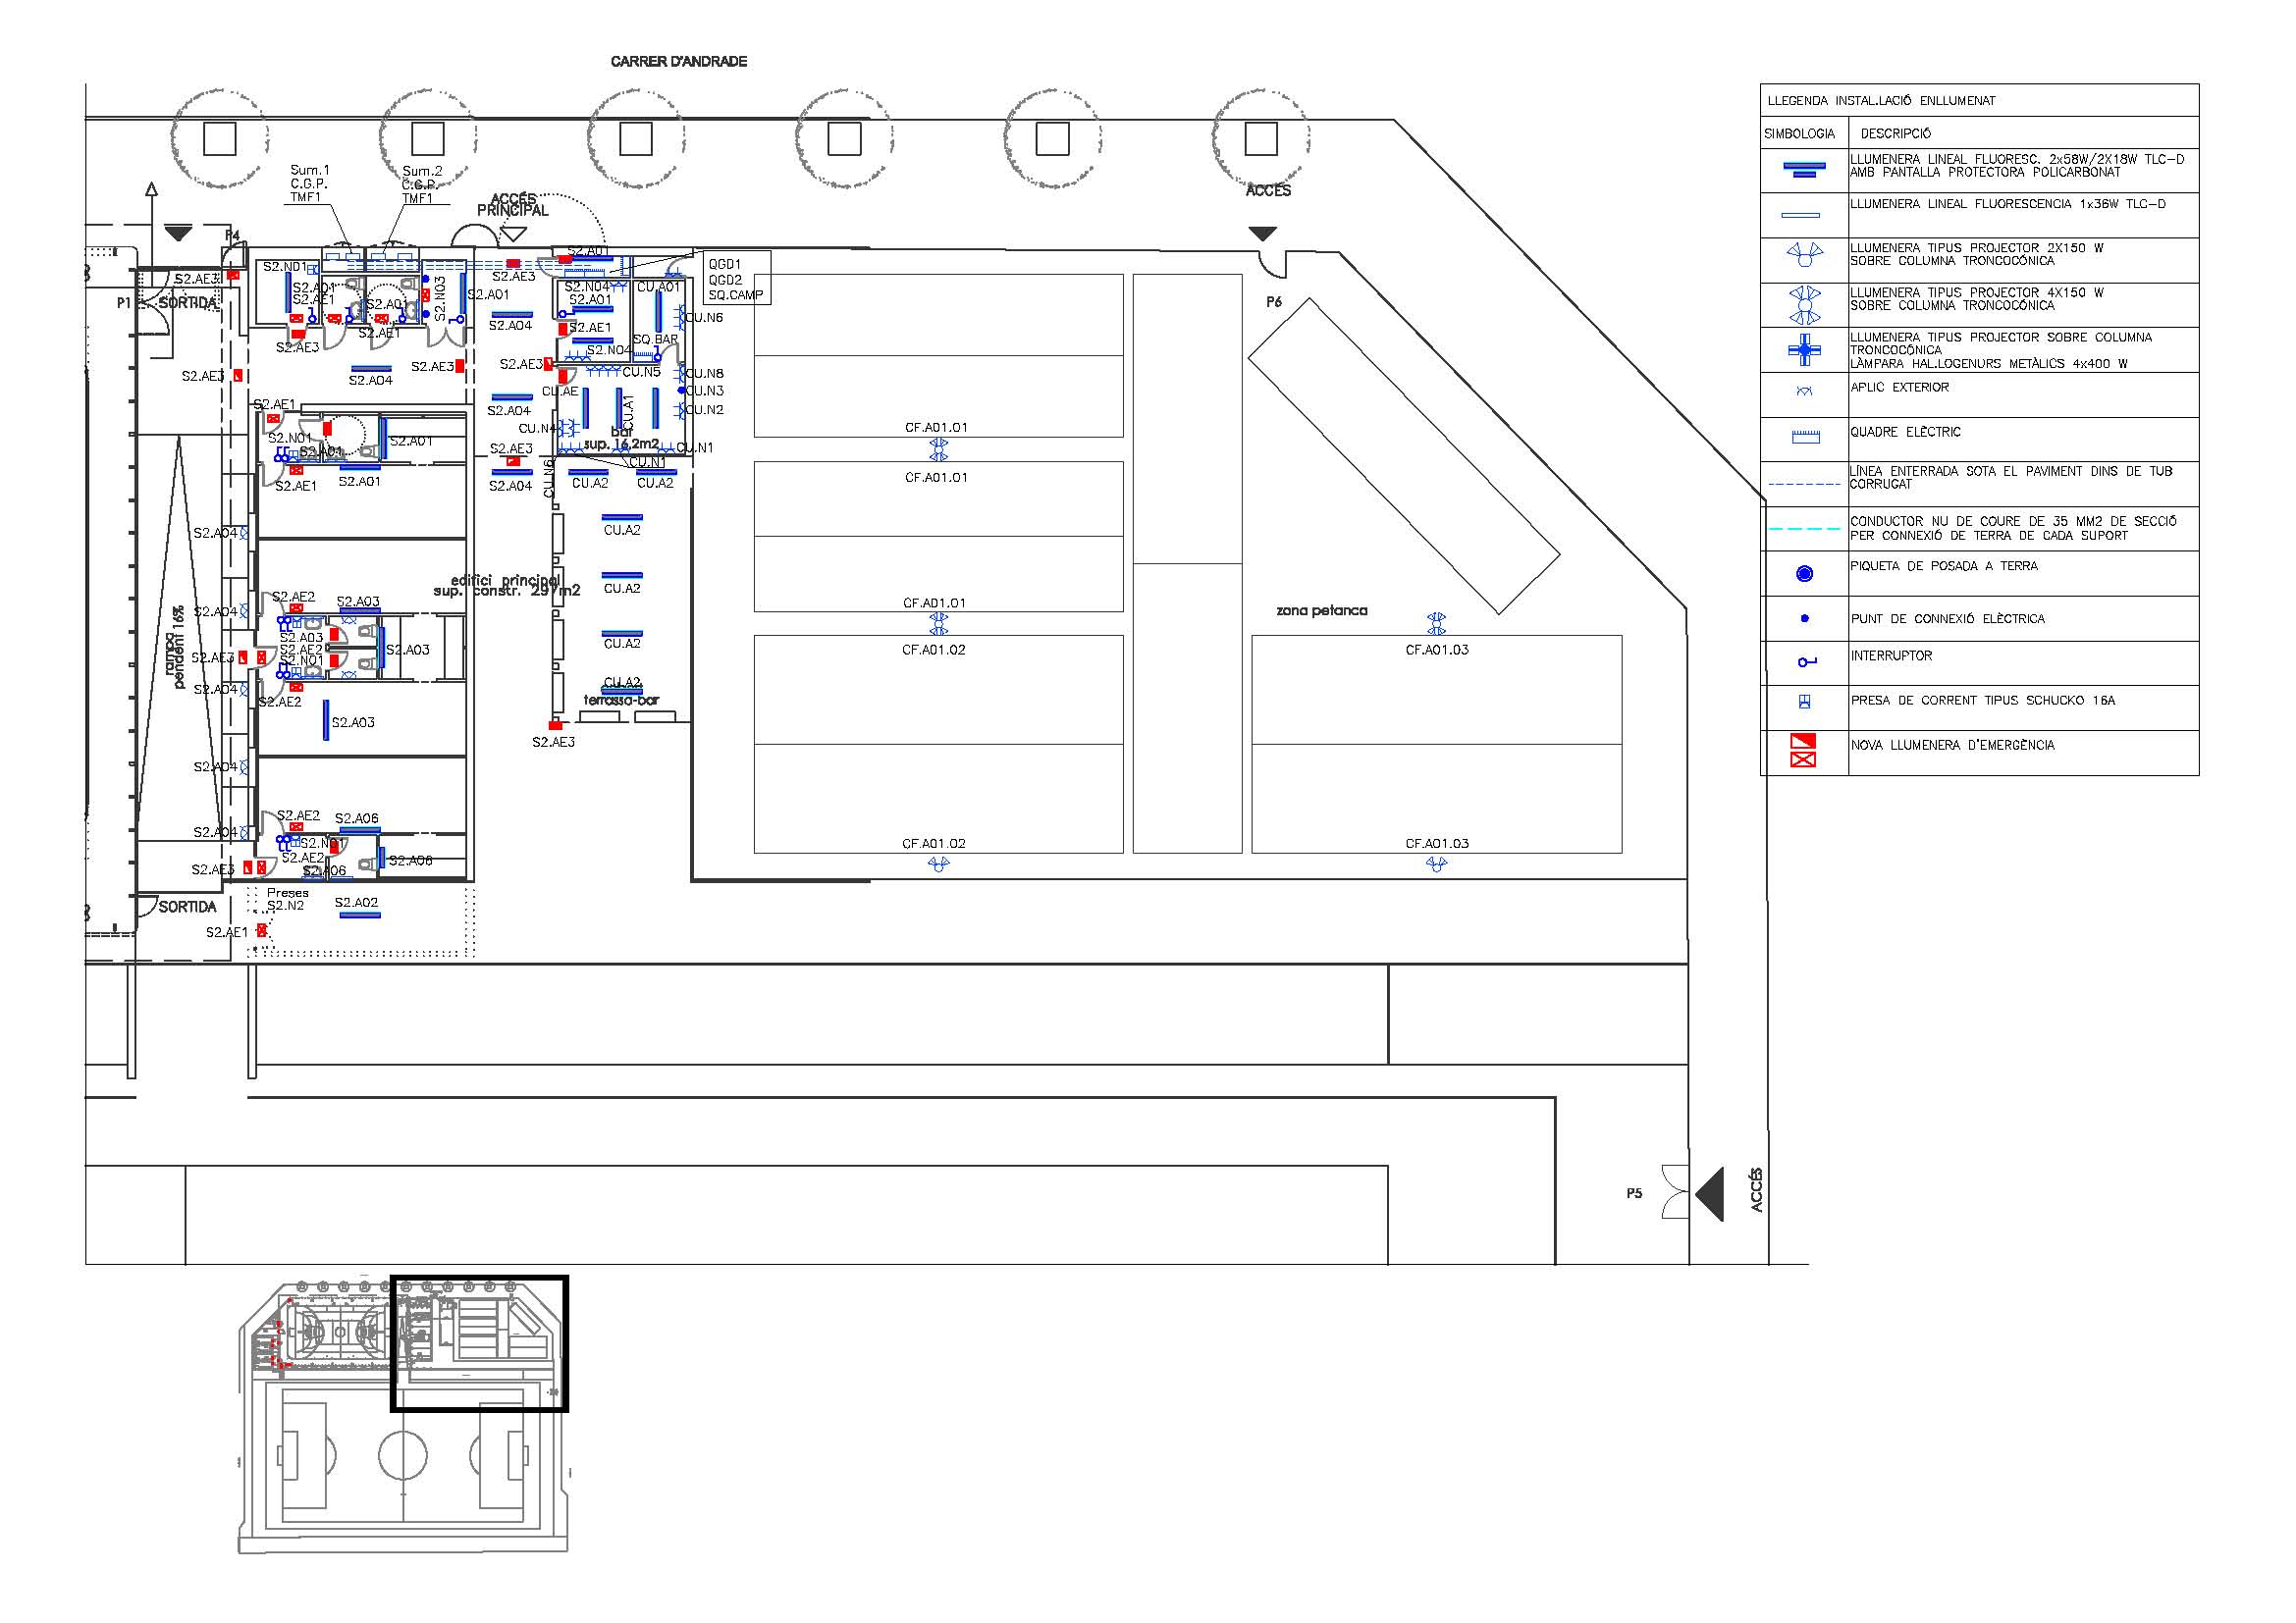
Task: Click the 2x58W fluorescent luminaire legend symbol
Action: coord(1803,170)
